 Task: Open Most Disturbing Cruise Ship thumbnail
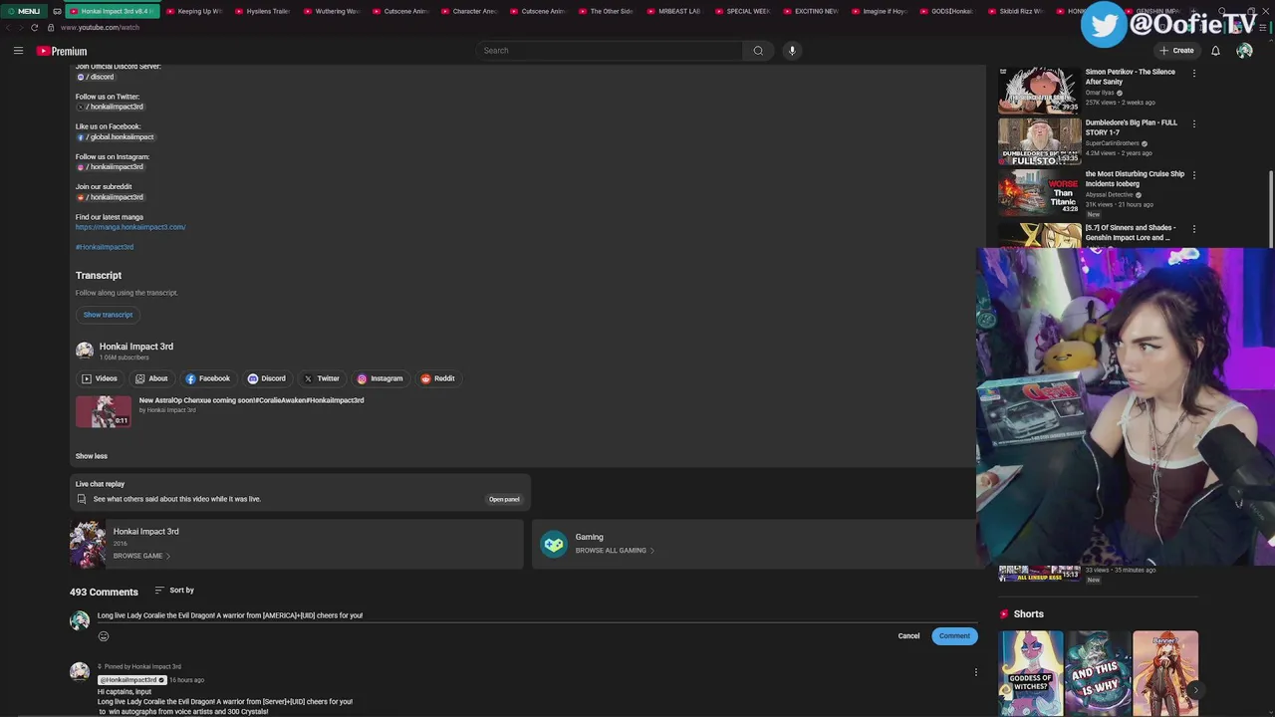pos(1039,193)
